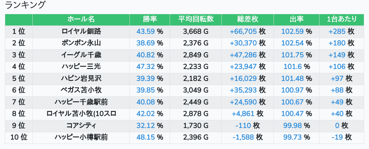Screen dimensions: 369x149
Task: Open the ボンボン永山 hall entry
Action: tap(81, 43)
